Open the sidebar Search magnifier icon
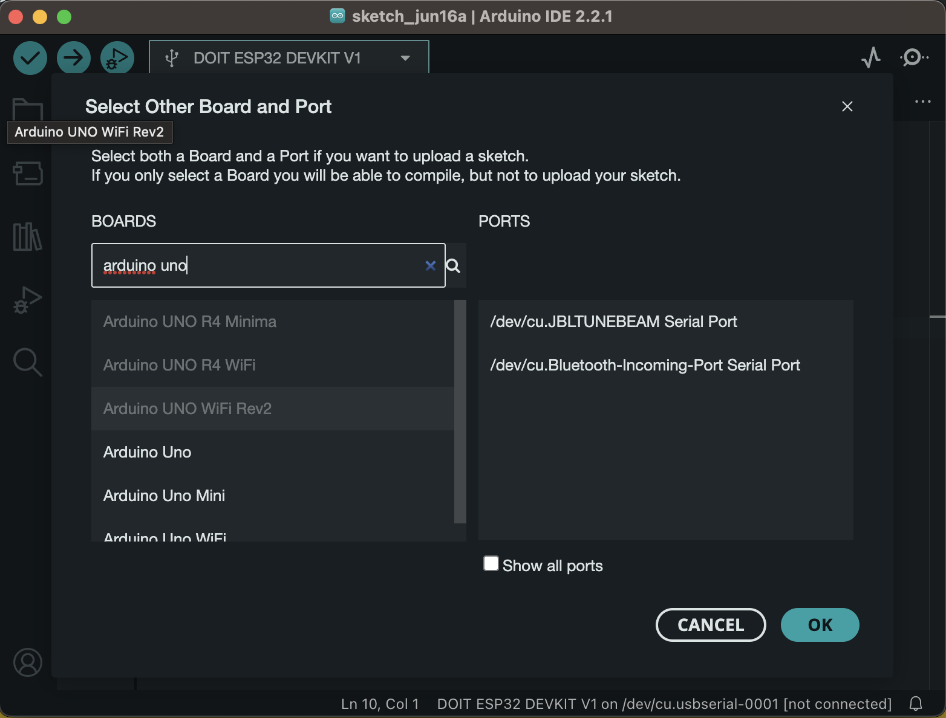Image resolution: width=946 pixels, height=718 pixels. [x=28, y=362]
